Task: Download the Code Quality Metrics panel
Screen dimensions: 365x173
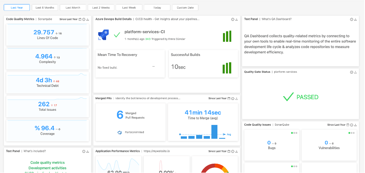Action: [87, 19]
